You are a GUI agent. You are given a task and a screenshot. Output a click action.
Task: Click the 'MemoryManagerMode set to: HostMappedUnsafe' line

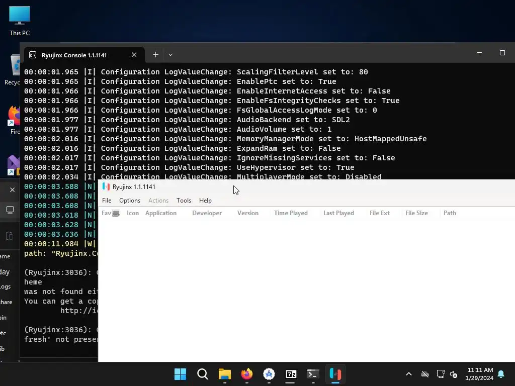pyautogui.click(x=225, y=139)
